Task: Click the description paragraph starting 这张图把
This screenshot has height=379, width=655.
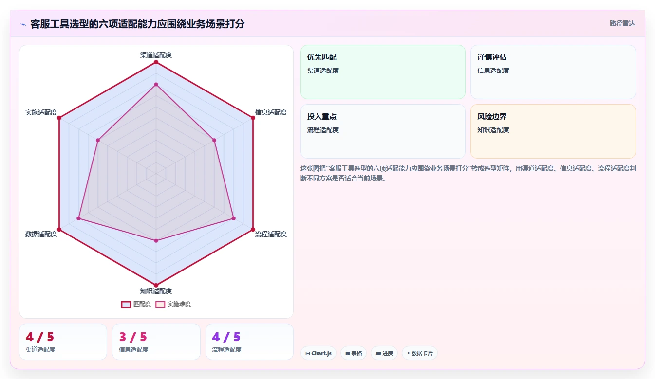Action: point(468,173)
